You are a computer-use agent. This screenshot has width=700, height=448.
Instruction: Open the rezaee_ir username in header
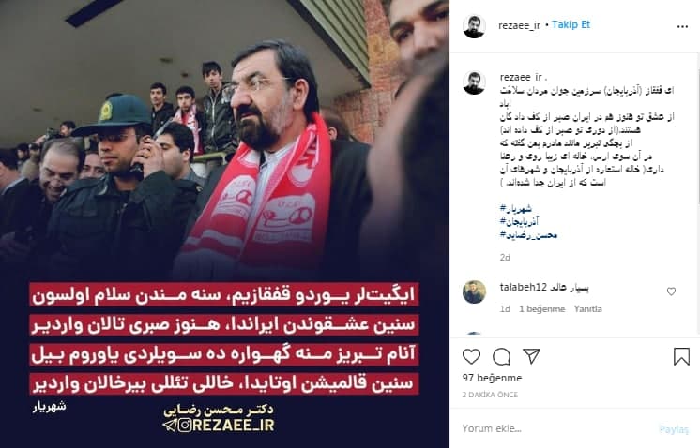click(519, 26)
